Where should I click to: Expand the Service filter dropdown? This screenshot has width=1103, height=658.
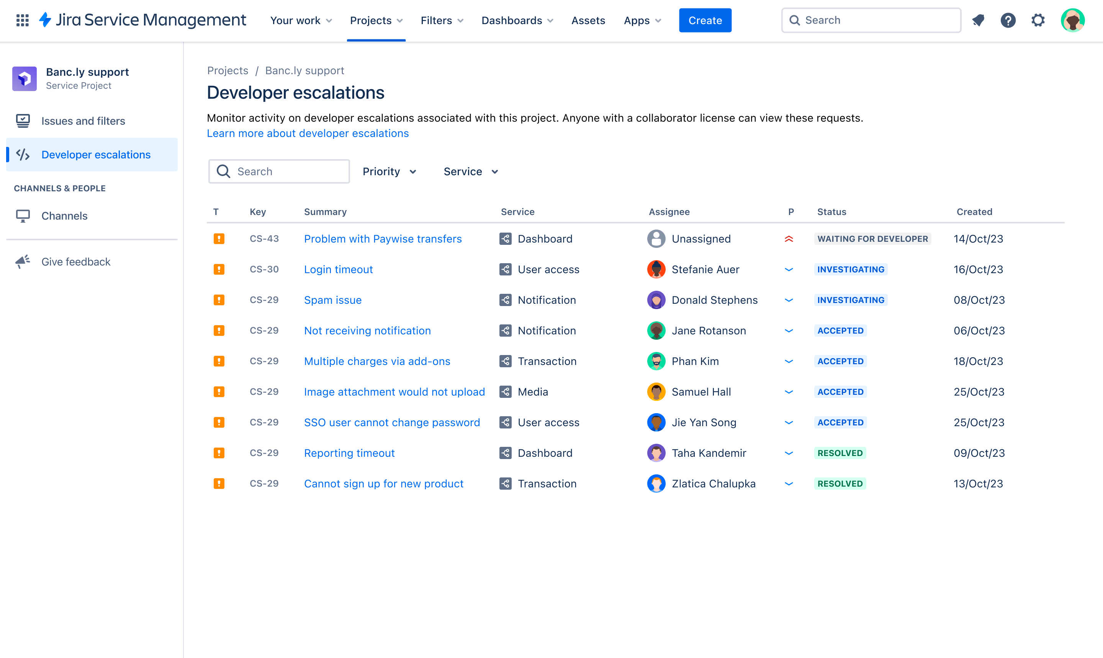470,171
